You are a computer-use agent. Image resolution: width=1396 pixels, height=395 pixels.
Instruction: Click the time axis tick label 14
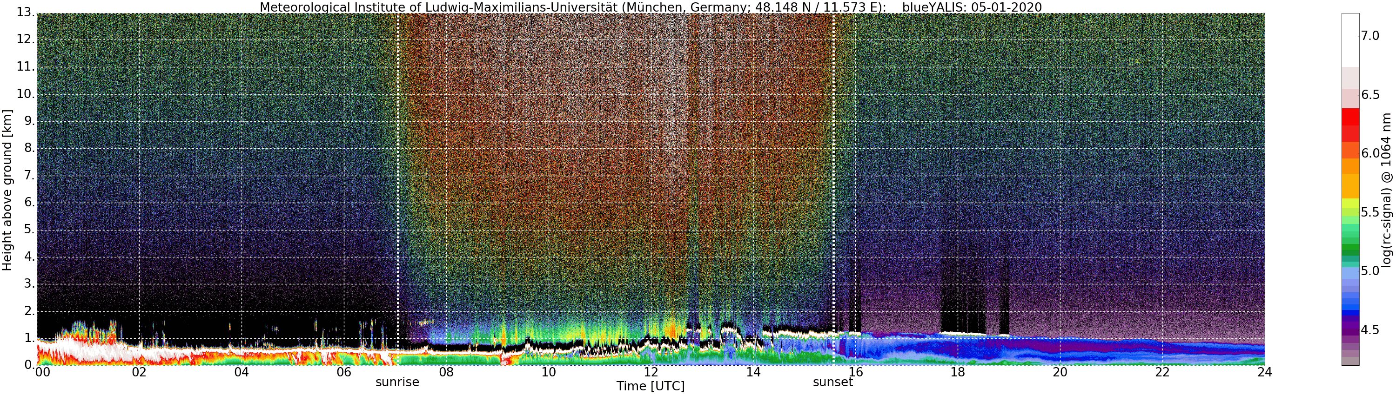(x=753, y=372)
